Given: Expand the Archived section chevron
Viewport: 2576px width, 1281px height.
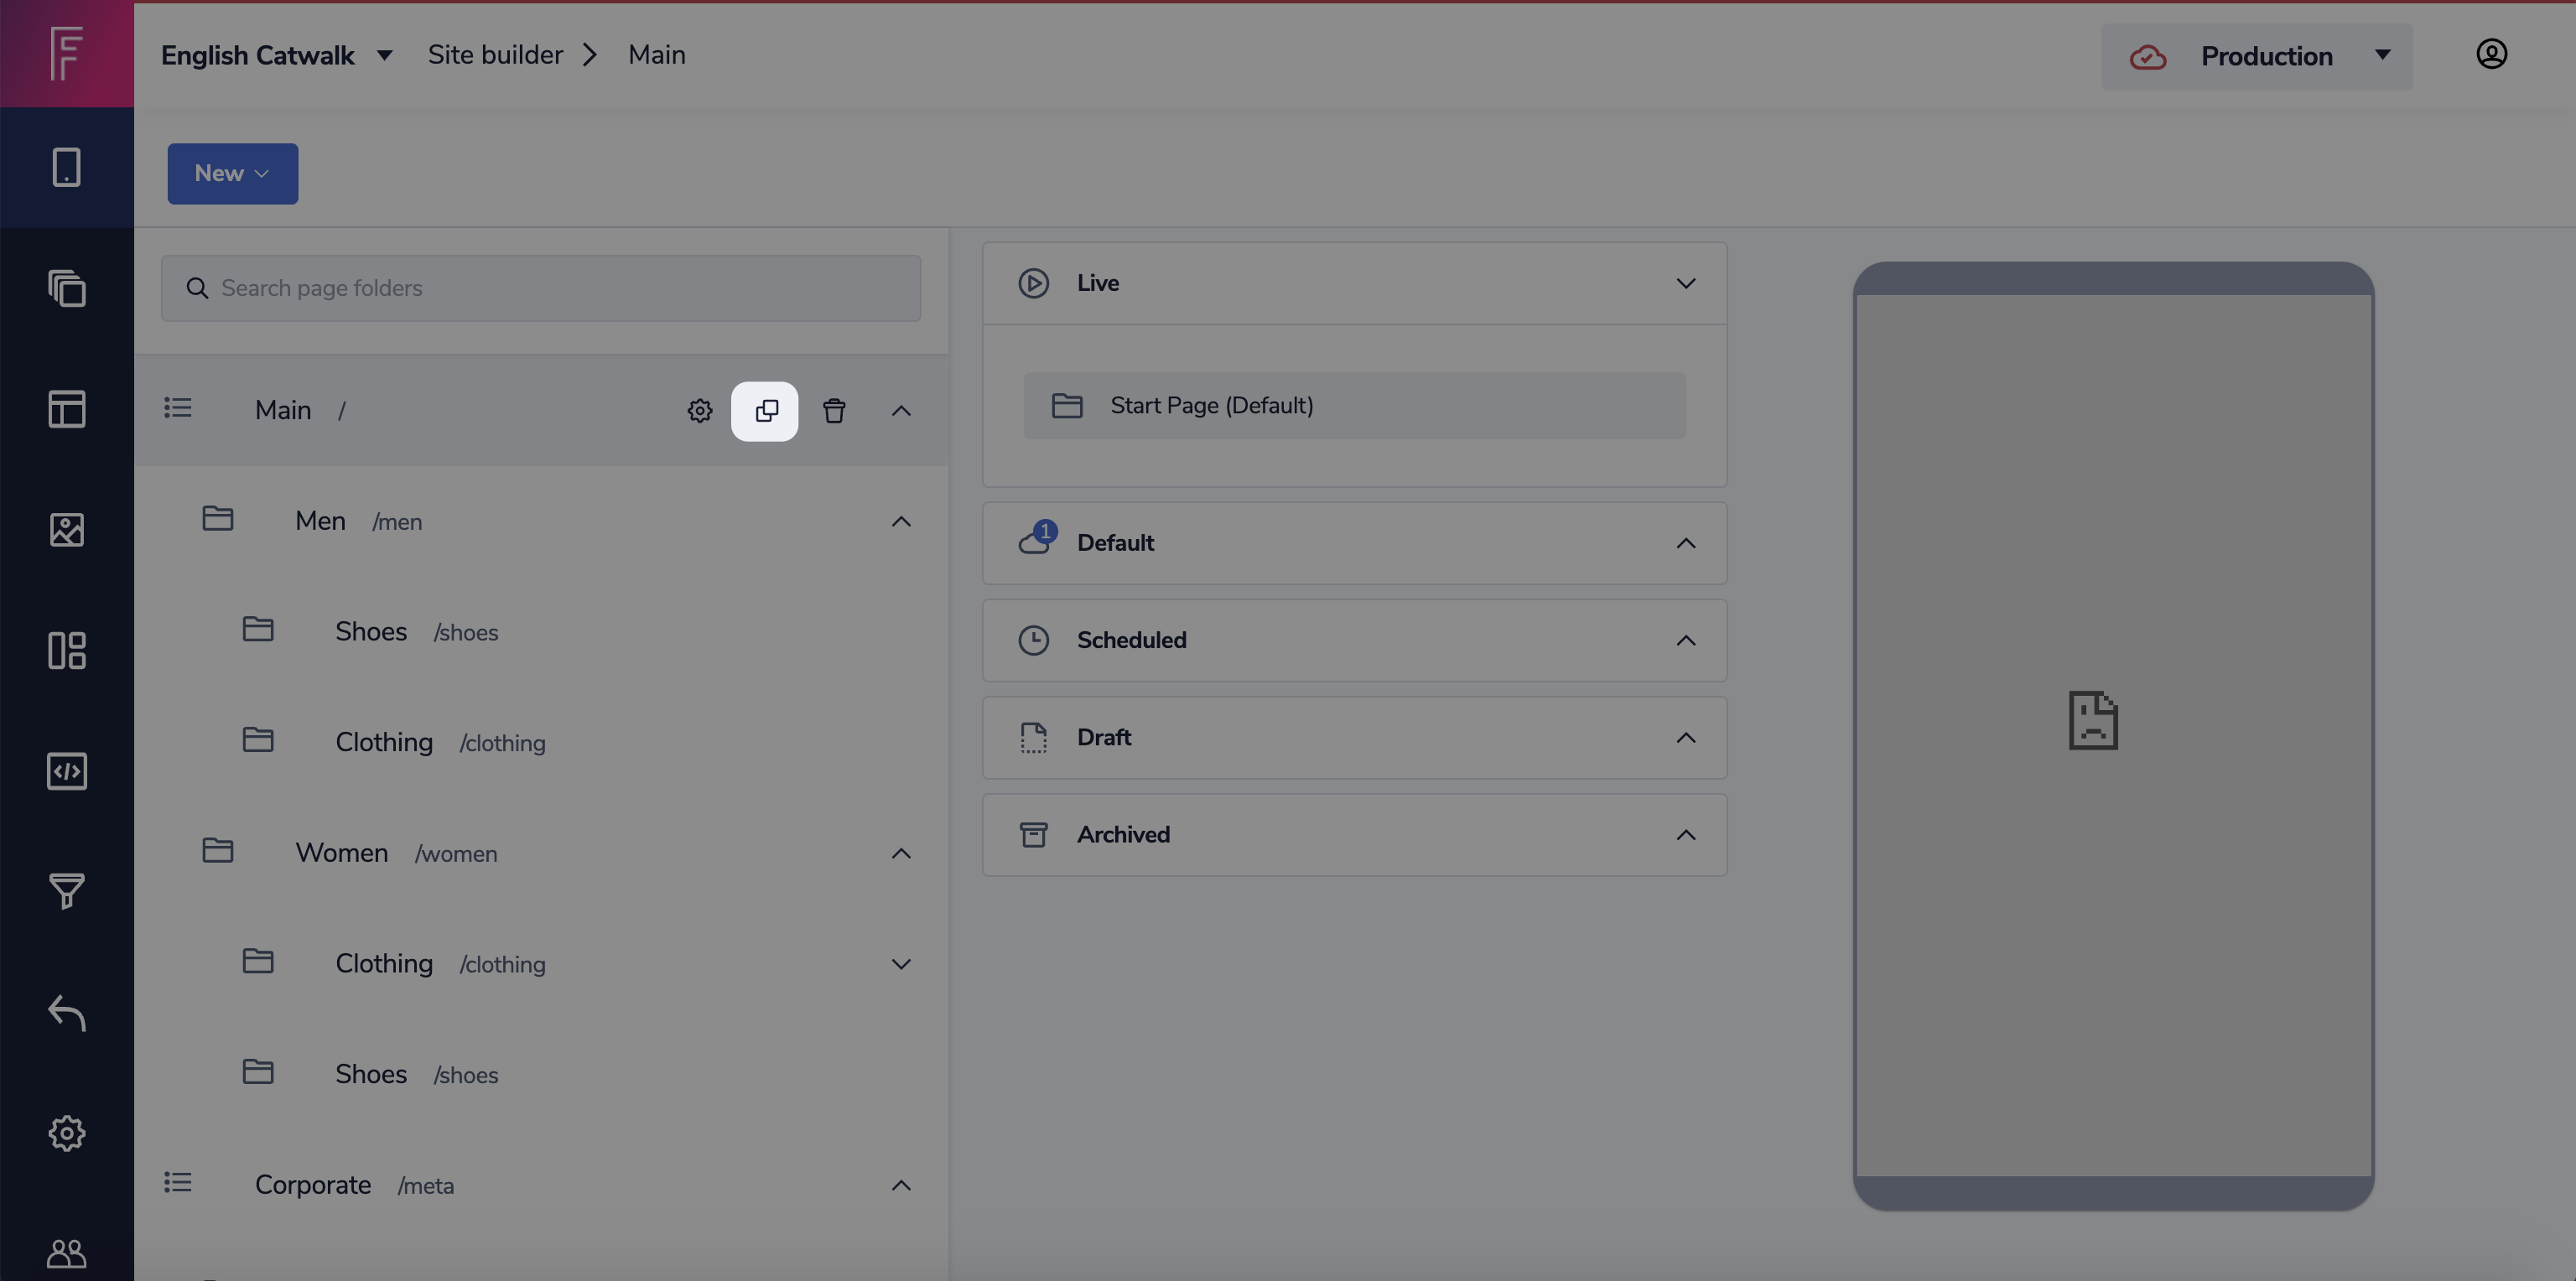Looking at the screenshot, I should 1685,835.
